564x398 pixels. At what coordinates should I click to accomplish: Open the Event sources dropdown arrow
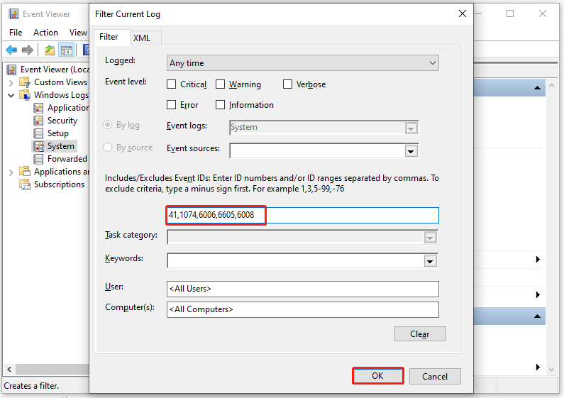click(x=410, y=150)
